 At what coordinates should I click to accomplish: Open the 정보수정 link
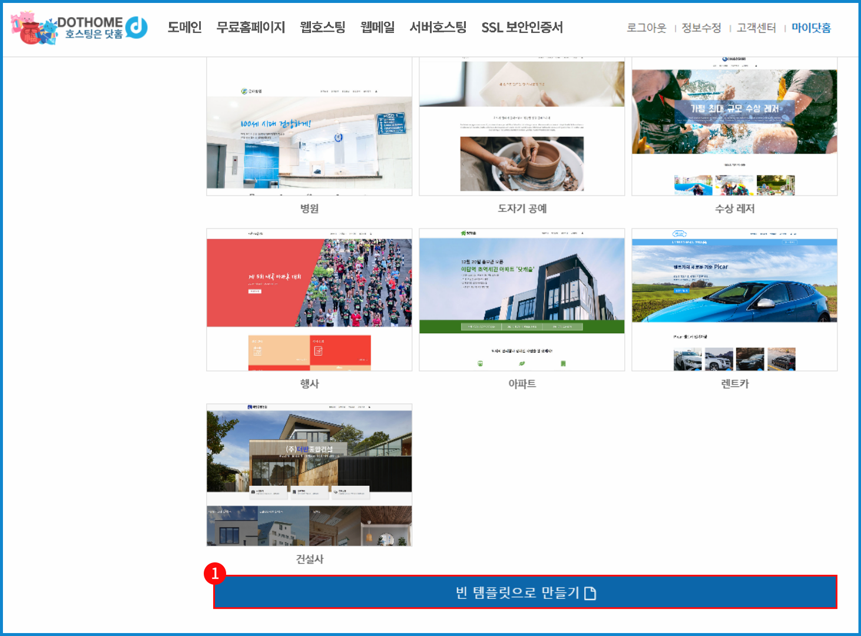pos(701,28)
